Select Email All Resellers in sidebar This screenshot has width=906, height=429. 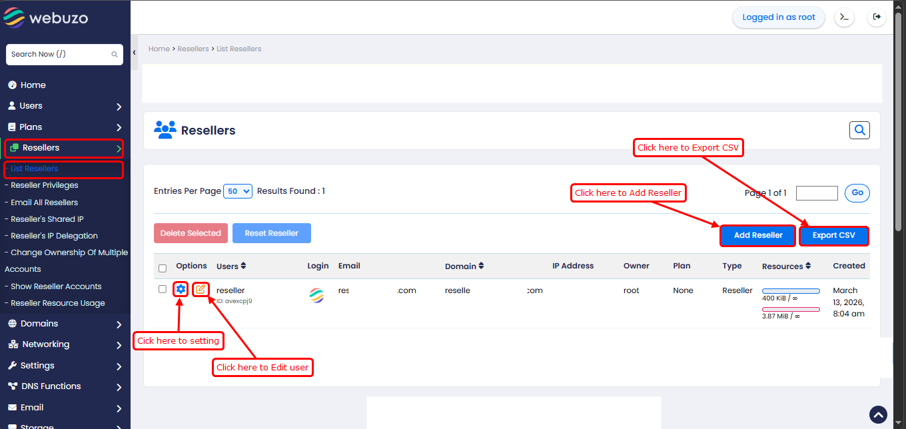pyautogui.click(x=45, y=203)
